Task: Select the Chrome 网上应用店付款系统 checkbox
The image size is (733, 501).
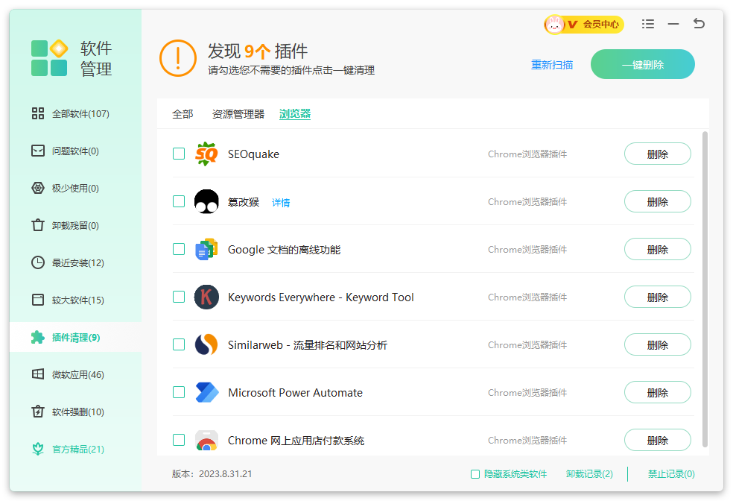Action: point(179,440)
